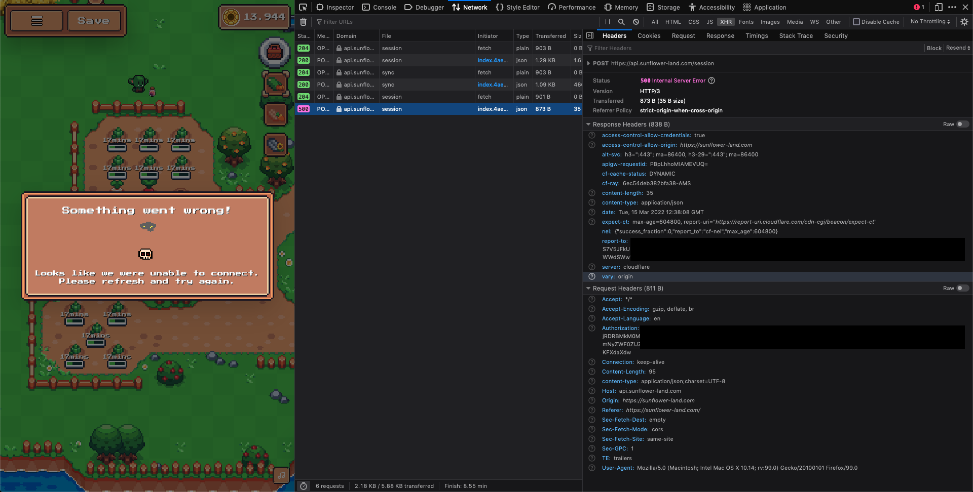Image resolution: width=973 pixels, height=492 pixels.
Task: Click the Filter Headers input
Action: (754, 48)
